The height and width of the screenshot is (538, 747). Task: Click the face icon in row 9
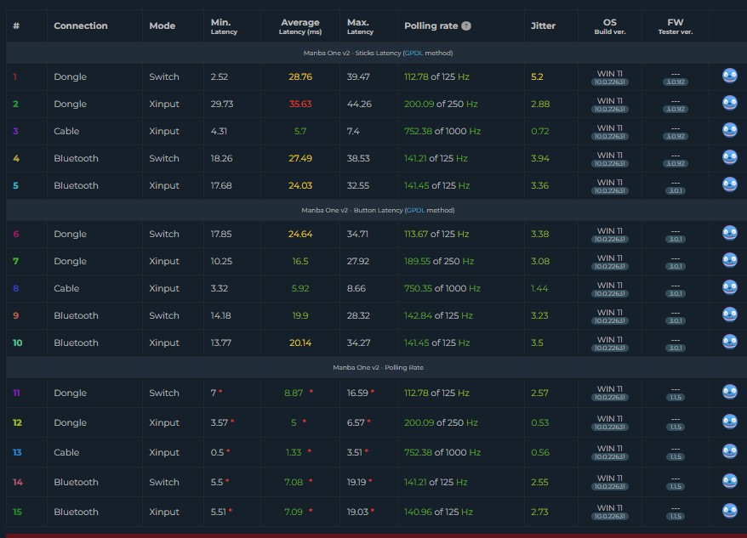[729, 314]
